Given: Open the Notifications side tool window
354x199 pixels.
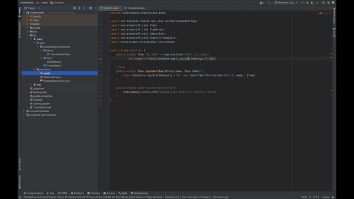Looking at the screenshot, I should [334, 15].
